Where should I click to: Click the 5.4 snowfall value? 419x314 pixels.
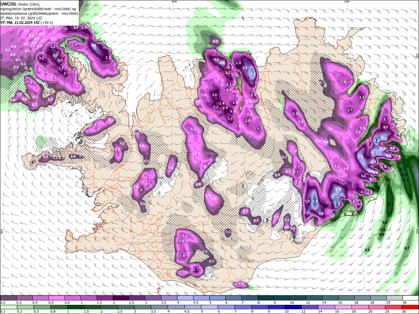coord(384,138)
